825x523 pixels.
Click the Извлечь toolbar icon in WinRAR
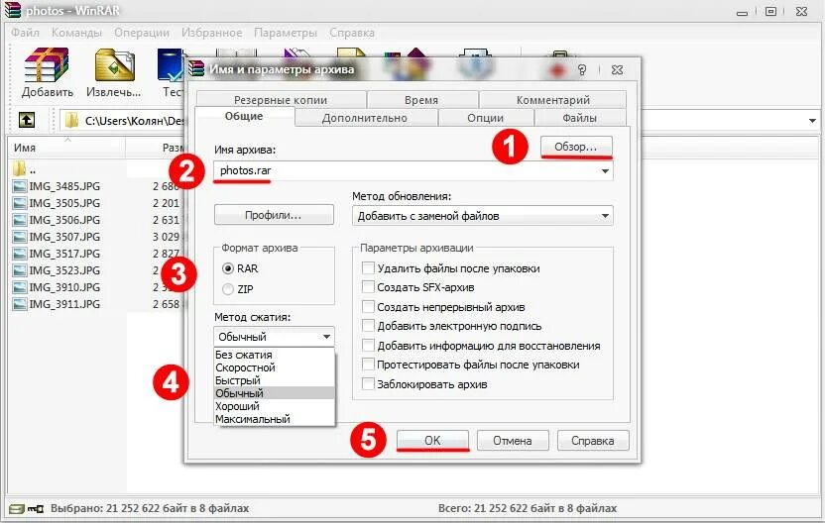click(x=115, y=65)
